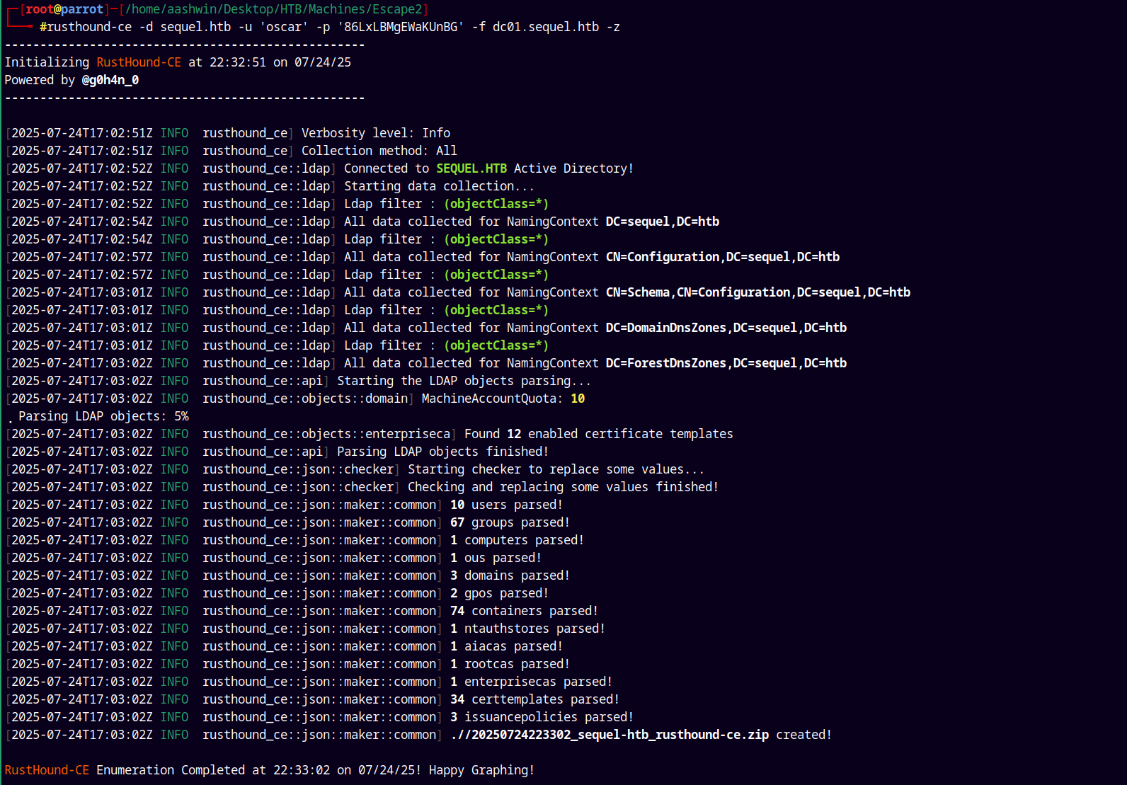This screenshot has height=785, width=1127.
Task: Click '1 aiacas parsed!' line
Action: [506, 646]
